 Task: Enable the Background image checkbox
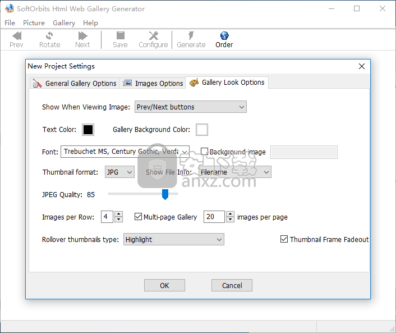(204, 152)
